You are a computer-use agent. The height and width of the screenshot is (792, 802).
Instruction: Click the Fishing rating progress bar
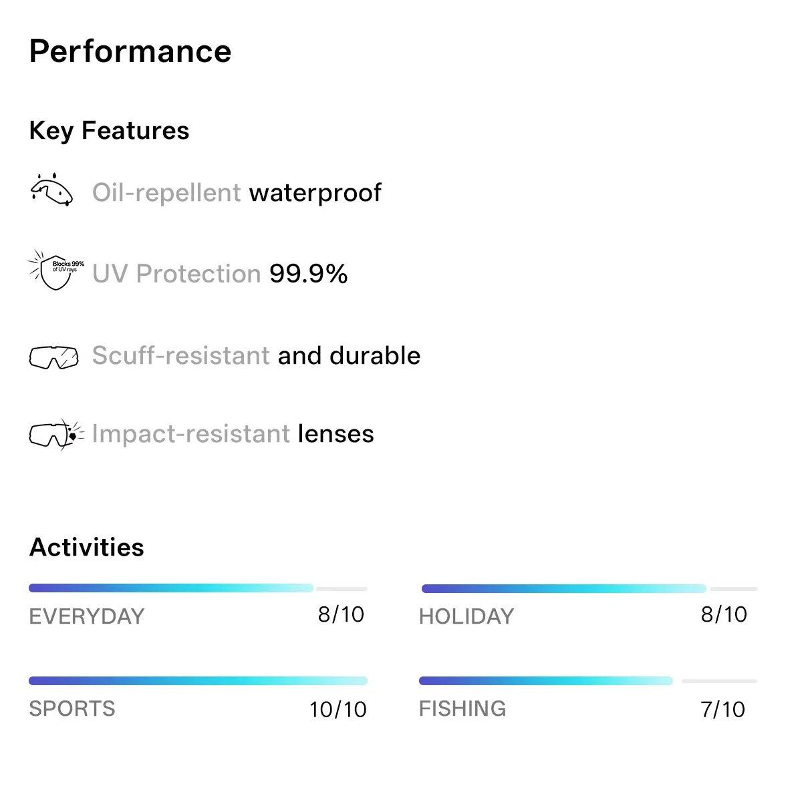[x=588, y=681]
